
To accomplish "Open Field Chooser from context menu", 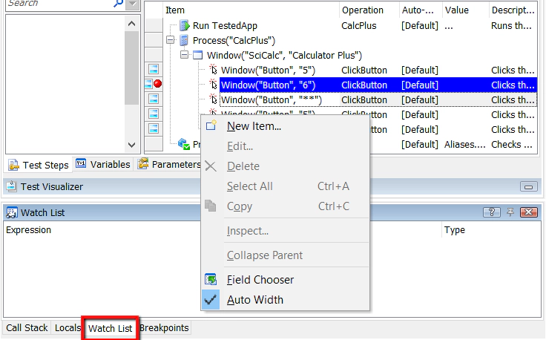I will coord(285,279).
